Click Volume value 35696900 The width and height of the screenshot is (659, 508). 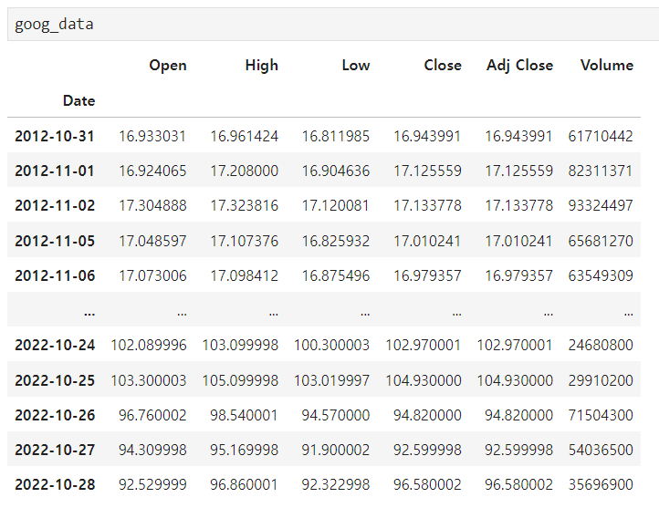pyautogui.click(x=601, y=485)
